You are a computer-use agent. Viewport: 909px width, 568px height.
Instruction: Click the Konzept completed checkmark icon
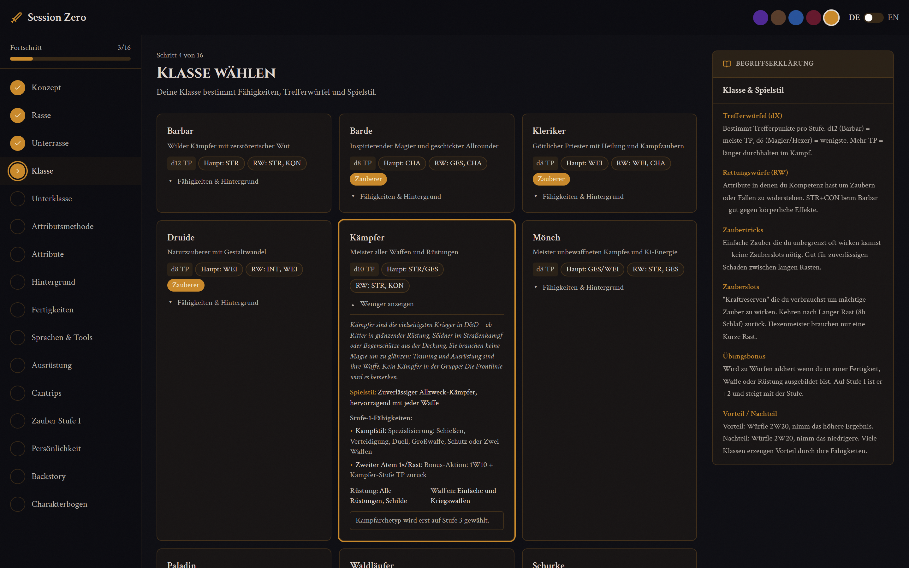[18, 87]
